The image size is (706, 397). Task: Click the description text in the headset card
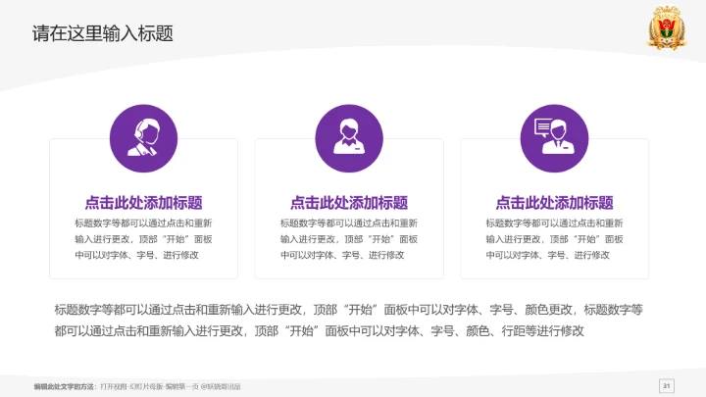pos(143,239)
